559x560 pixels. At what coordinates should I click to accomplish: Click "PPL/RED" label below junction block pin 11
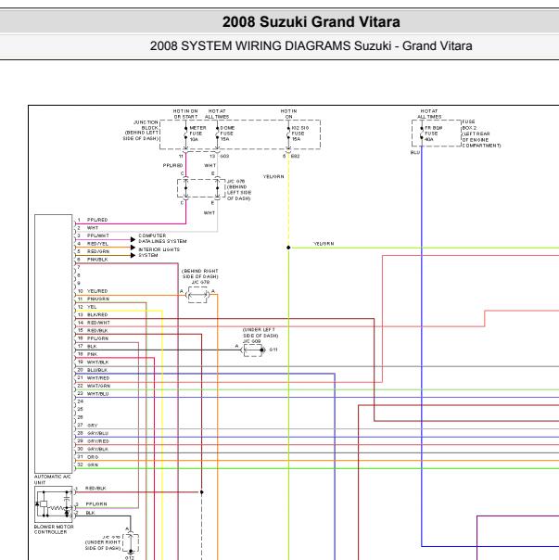coord(172,166)
